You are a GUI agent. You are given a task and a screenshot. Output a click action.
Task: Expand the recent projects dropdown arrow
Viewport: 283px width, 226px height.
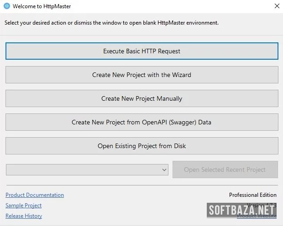[164, 170]
